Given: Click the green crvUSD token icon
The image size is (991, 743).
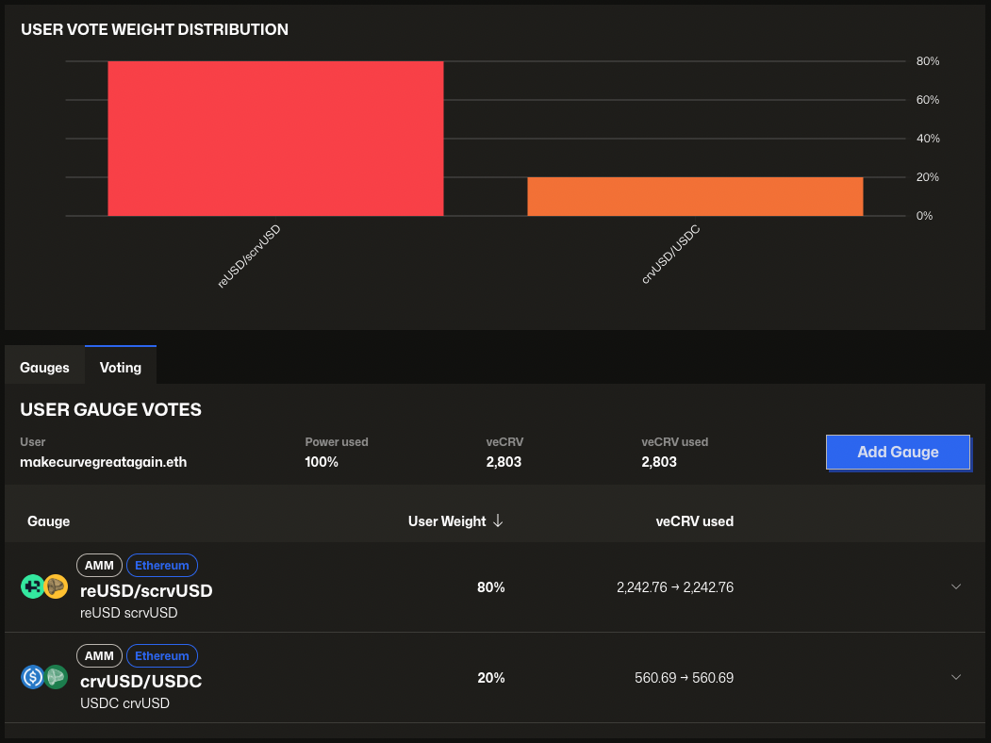Looking at the screenshot, I should (56, 677).
